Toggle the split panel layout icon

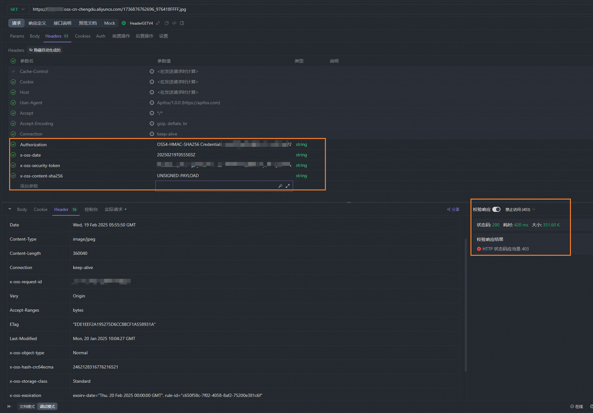(182, 23)
